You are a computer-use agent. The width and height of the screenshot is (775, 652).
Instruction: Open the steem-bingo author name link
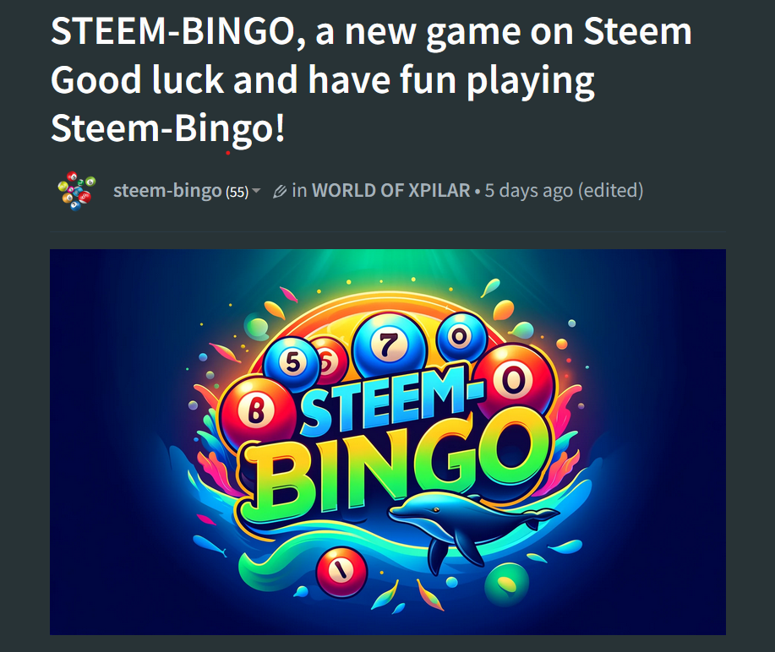(167, 191)
